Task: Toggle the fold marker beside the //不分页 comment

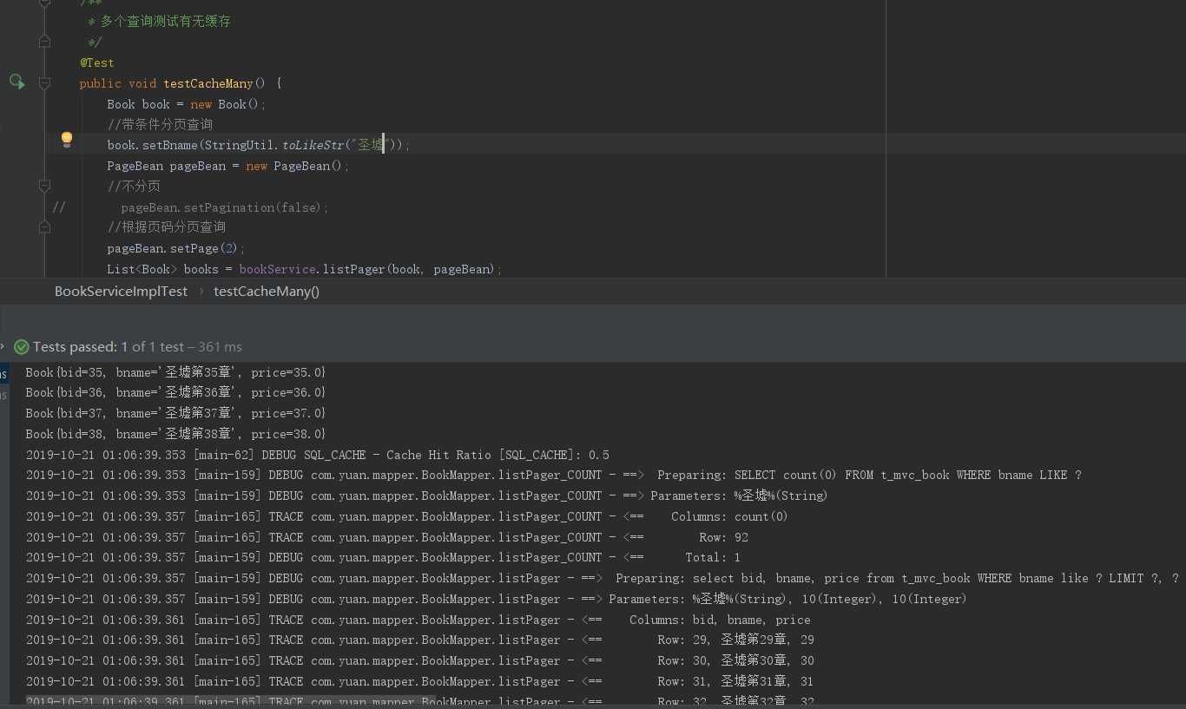Action: 44,186
